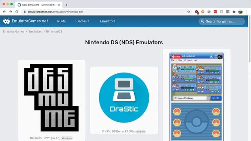Click the magnifier search icon
Image resolution: width=251 pixels, height=141 pixels.
tap(202, 21)
